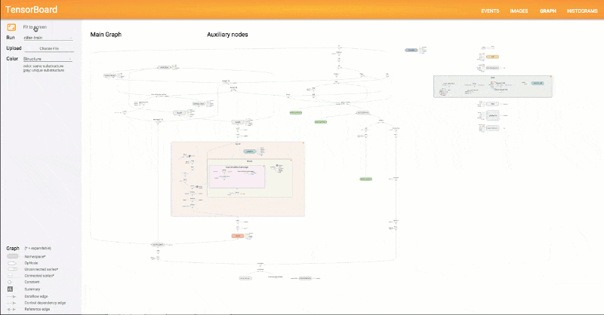Image resolution: width=604 pixels, height=315 pixels.
Task: Click the OpNode ellipse legend icon
Action: [12, 263]
